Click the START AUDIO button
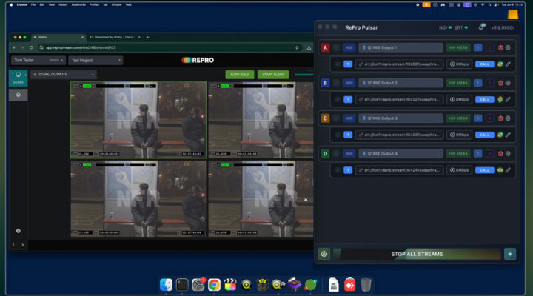This screenshot has width=533, height=296. coord(273,75)
